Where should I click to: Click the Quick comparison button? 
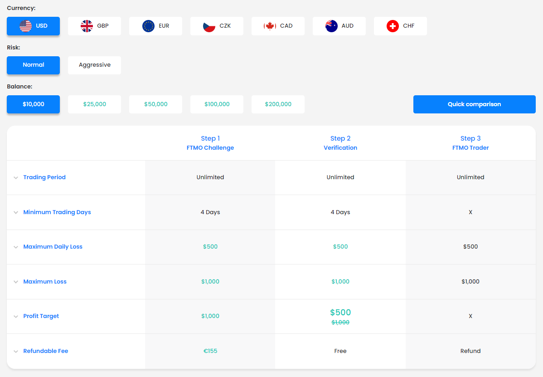coord(474,104)
